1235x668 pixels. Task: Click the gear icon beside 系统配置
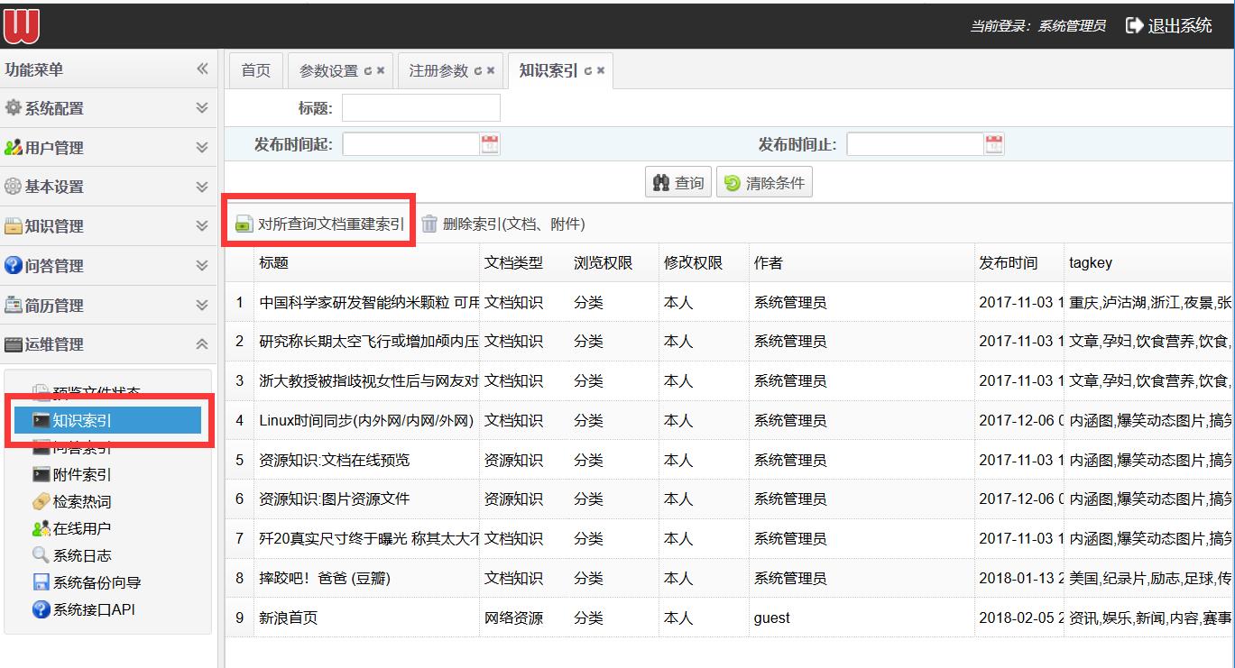(13, 107)
